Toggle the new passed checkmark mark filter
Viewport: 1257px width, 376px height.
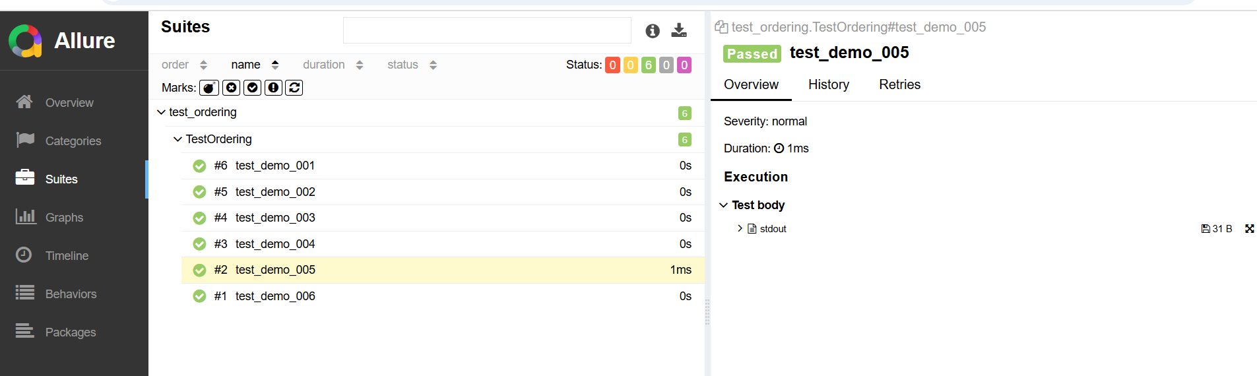(252, 88)
